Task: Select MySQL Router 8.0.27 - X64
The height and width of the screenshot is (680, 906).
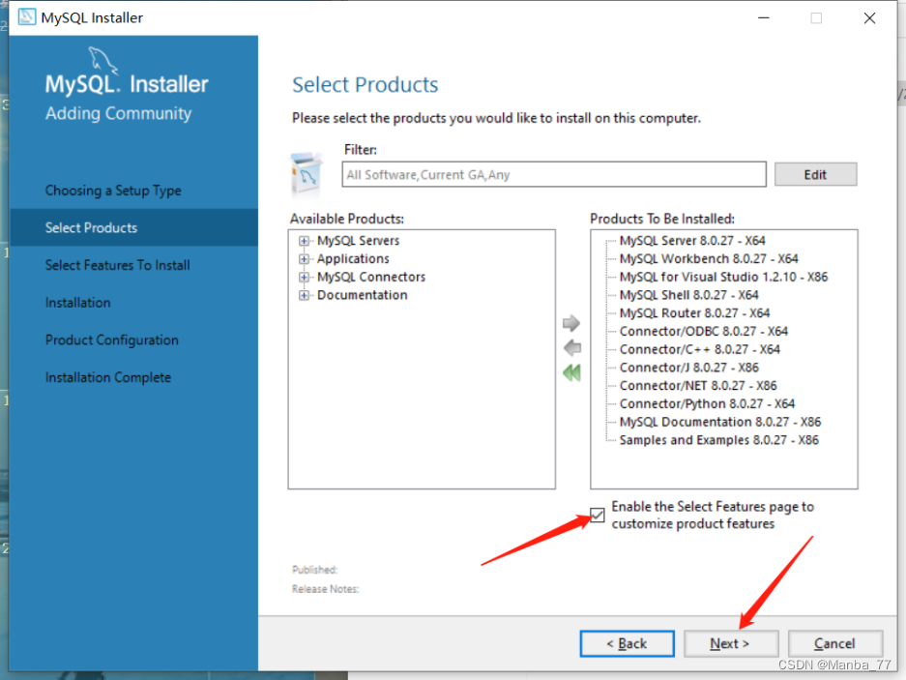Action: pos(694,312)
